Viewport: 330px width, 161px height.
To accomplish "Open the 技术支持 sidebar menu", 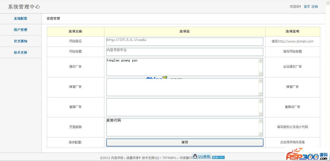I will click(x=20, y=53).
